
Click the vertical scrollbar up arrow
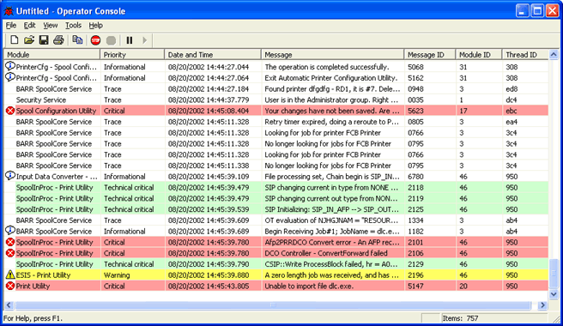[554, 55]
